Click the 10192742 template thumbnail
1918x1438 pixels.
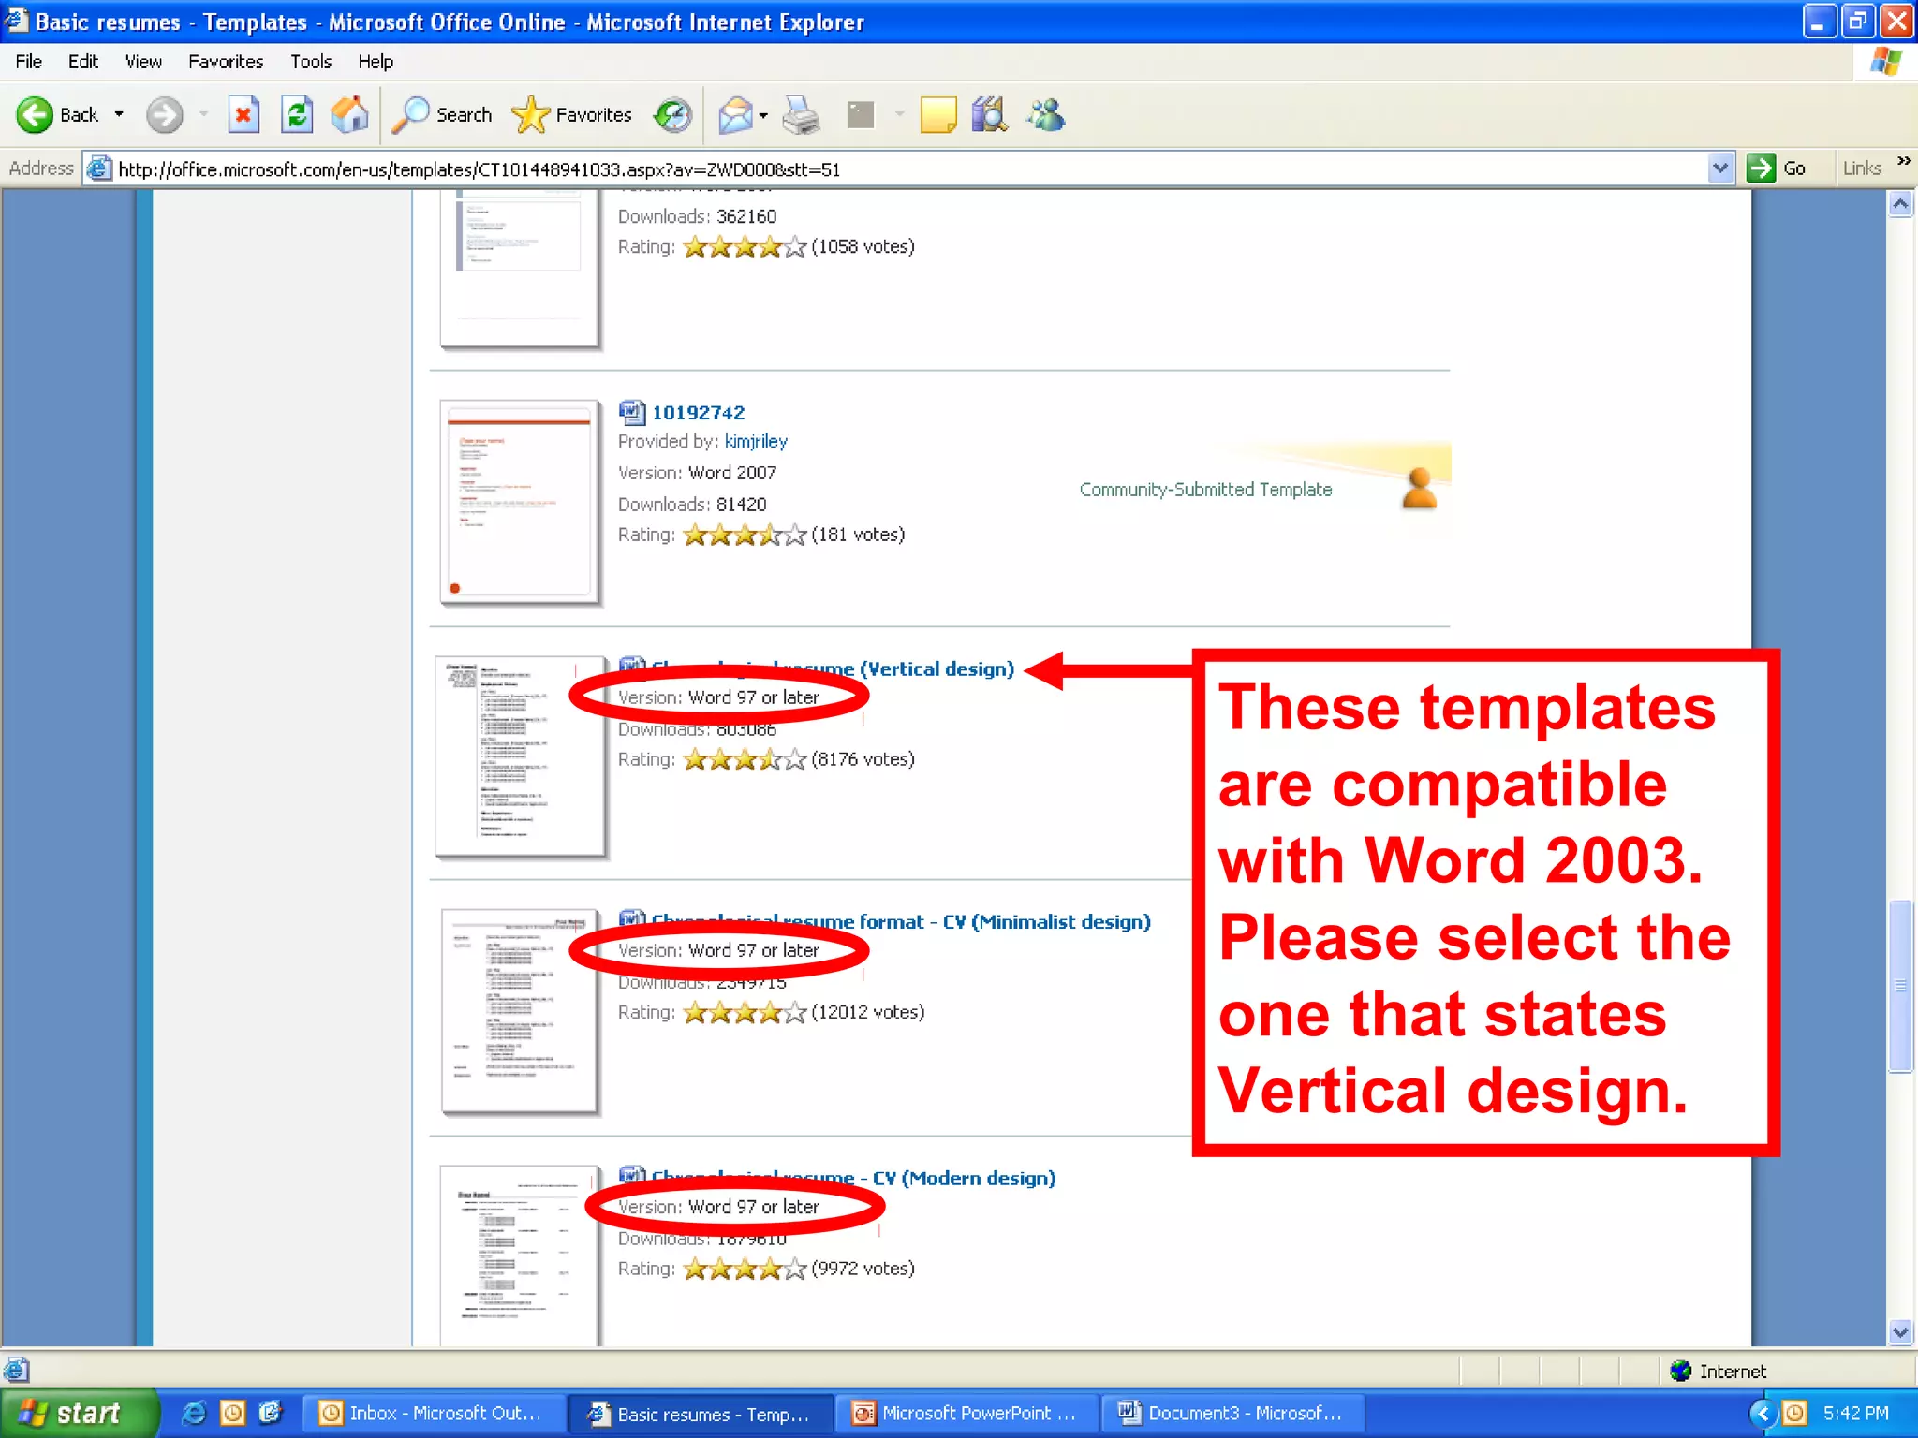(519, 502)
